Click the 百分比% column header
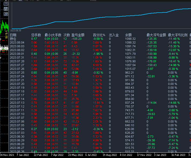The width and height of the screenshot is (191, 158). [99, 35]
